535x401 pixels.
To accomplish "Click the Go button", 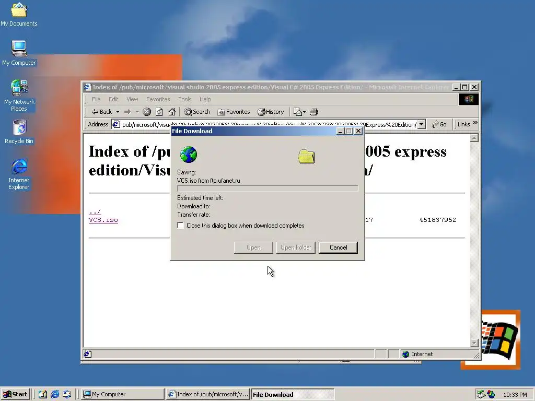I will [x=439, y=124].
